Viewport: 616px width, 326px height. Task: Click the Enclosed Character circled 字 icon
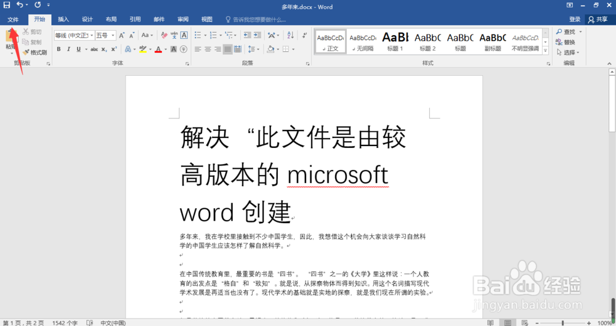point(184,49)
